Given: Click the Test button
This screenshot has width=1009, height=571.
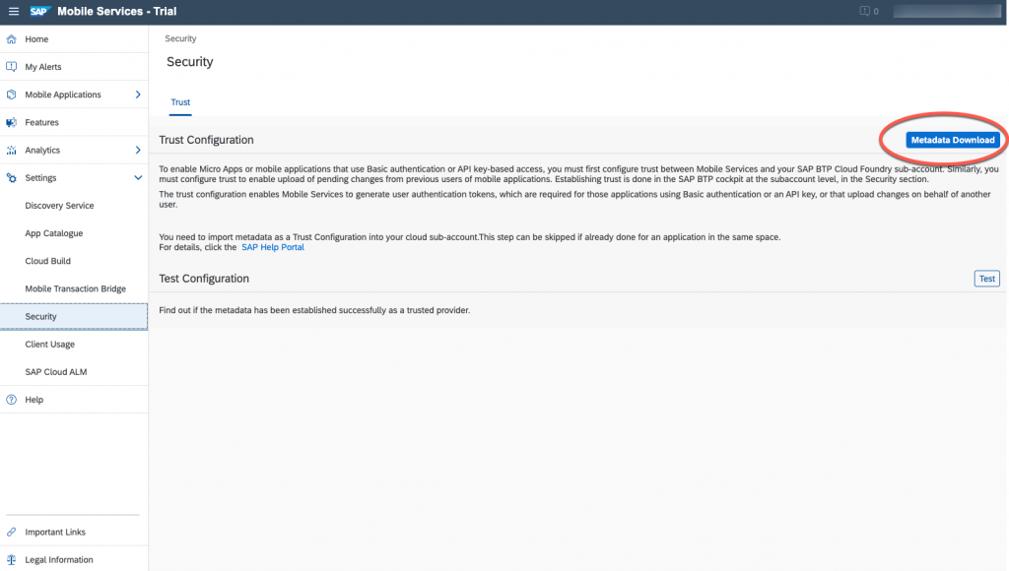Looking at the screenshot, I should 986,279.
